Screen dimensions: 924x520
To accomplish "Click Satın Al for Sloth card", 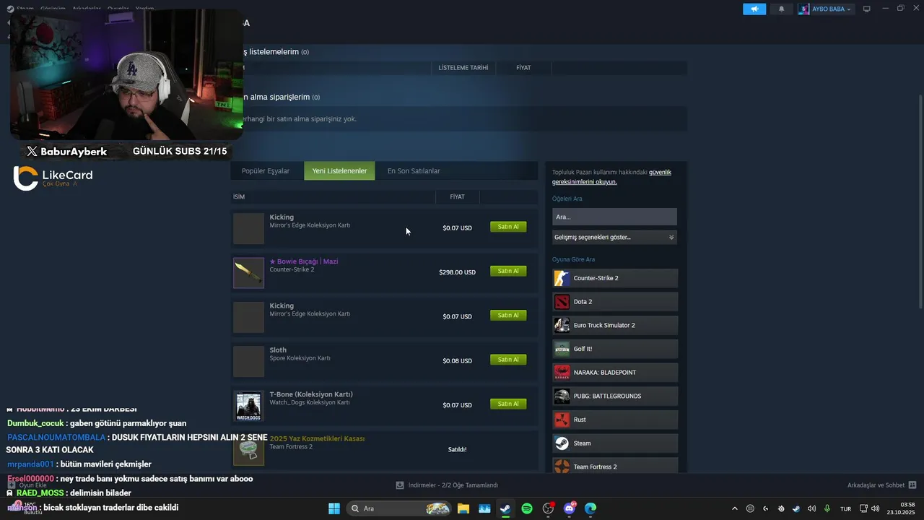I will [508, 360].
